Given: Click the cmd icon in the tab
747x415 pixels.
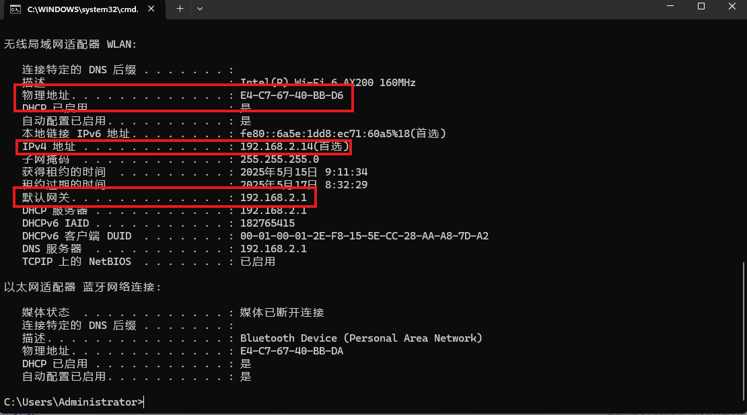Looking at the screenshot, I should coord(15,9).
